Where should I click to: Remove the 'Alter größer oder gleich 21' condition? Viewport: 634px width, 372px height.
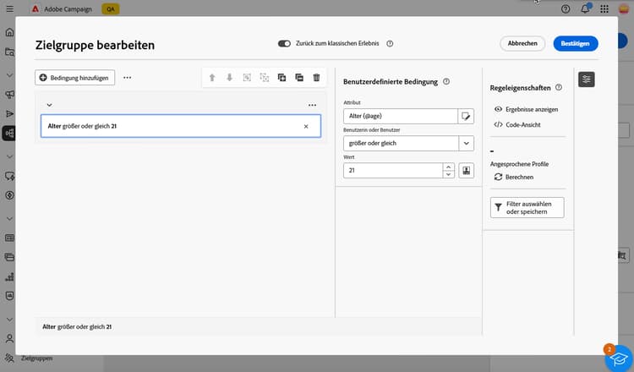point(306,126)
